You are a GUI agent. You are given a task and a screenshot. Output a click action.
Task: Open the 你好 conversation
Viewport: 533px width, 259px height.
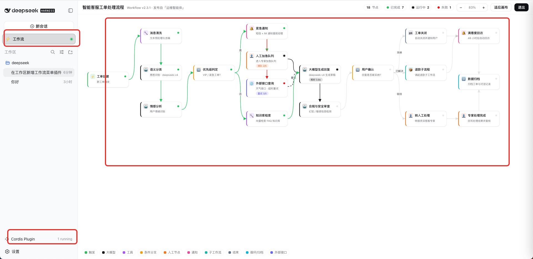(39, 82)
